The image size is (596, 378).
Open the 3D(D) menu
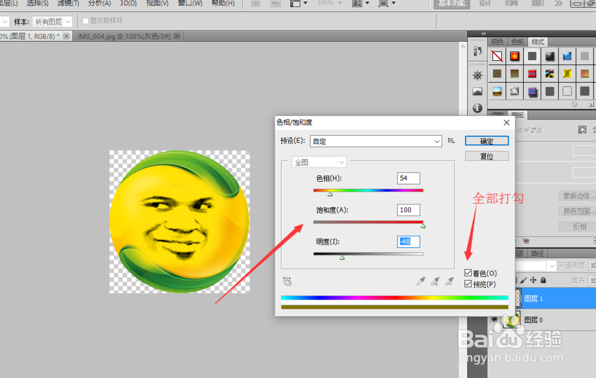(x=128, y=4)
